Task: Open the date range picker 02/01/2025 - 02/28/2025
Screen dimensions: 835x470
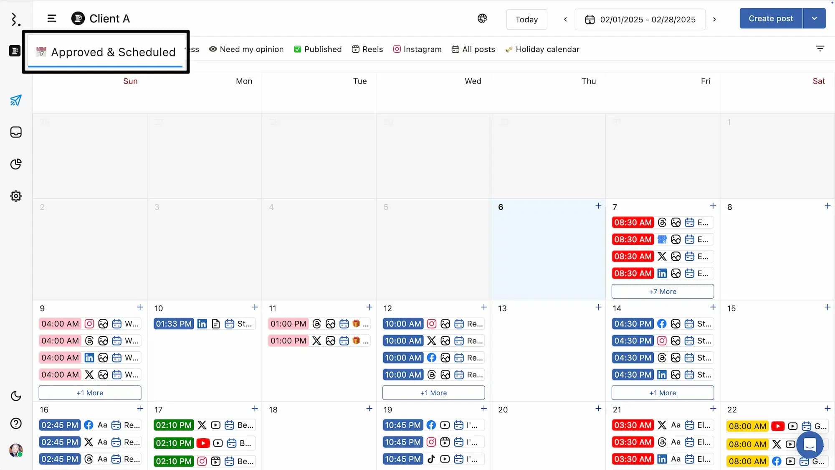Action: click(640, 19)
